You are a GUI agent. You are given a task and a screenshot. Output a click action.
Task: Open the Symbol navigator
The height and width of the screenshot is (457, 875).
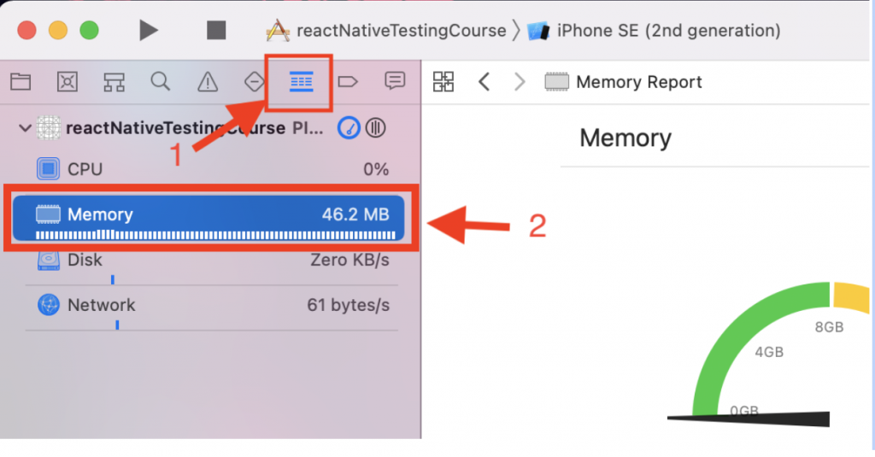pos(114,82)
